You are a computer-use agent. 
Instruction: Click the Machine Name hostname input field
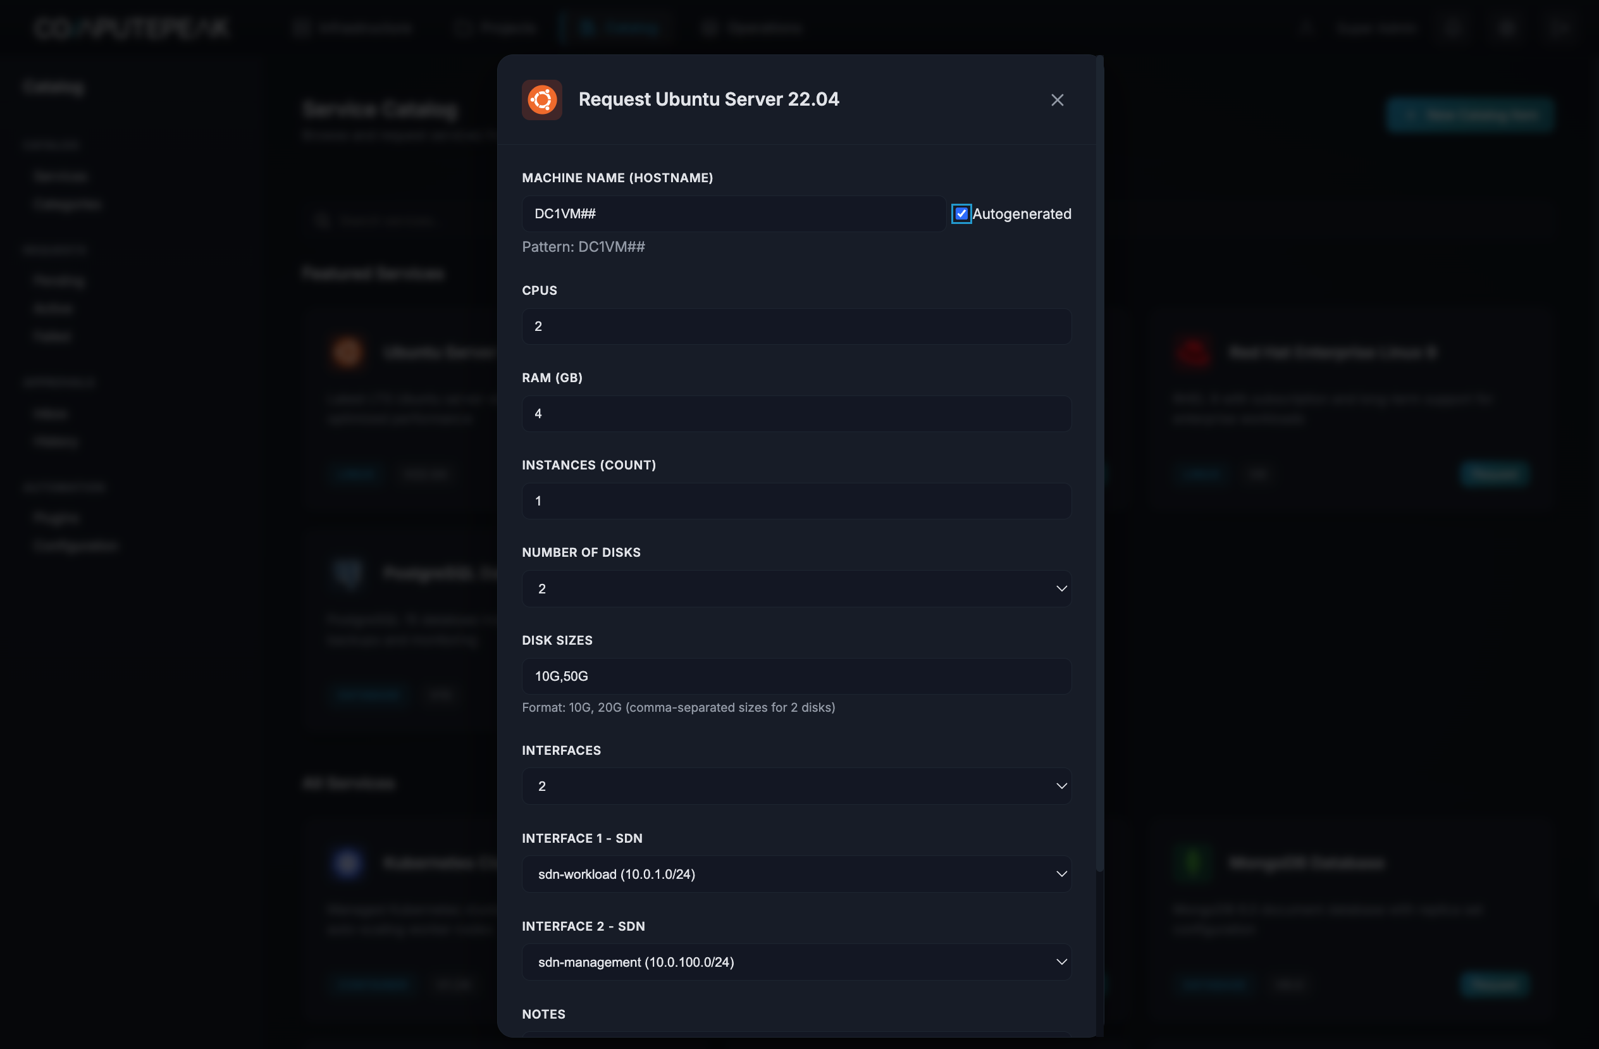tap(732, 213)
